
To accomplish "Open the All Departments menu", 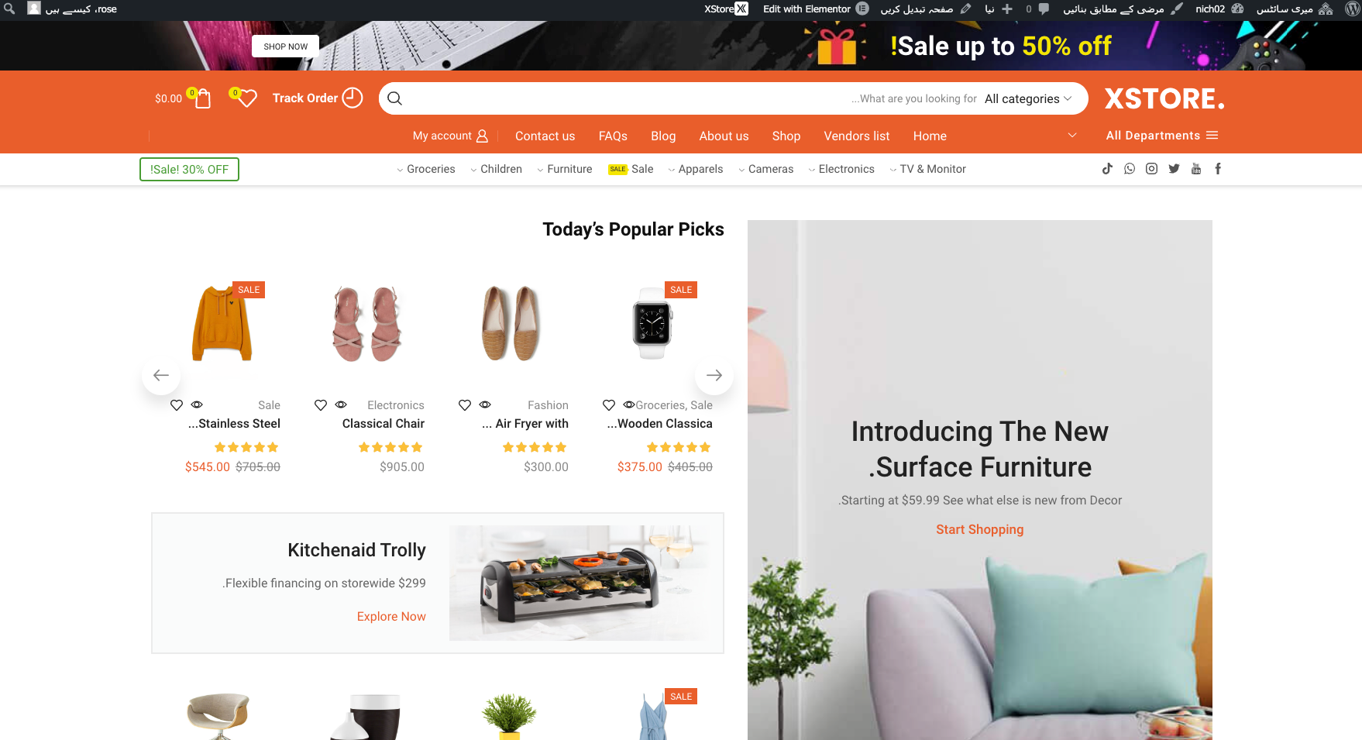I will (1162, 136).
